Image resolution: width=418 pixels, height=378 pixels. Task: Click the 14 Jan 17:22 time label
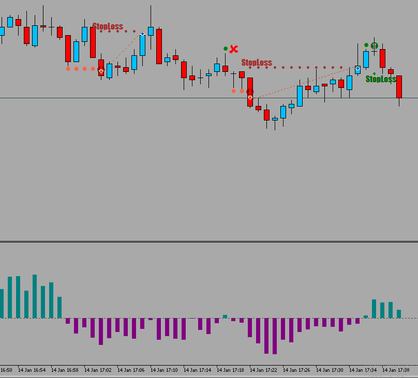[x=263, y=370]
